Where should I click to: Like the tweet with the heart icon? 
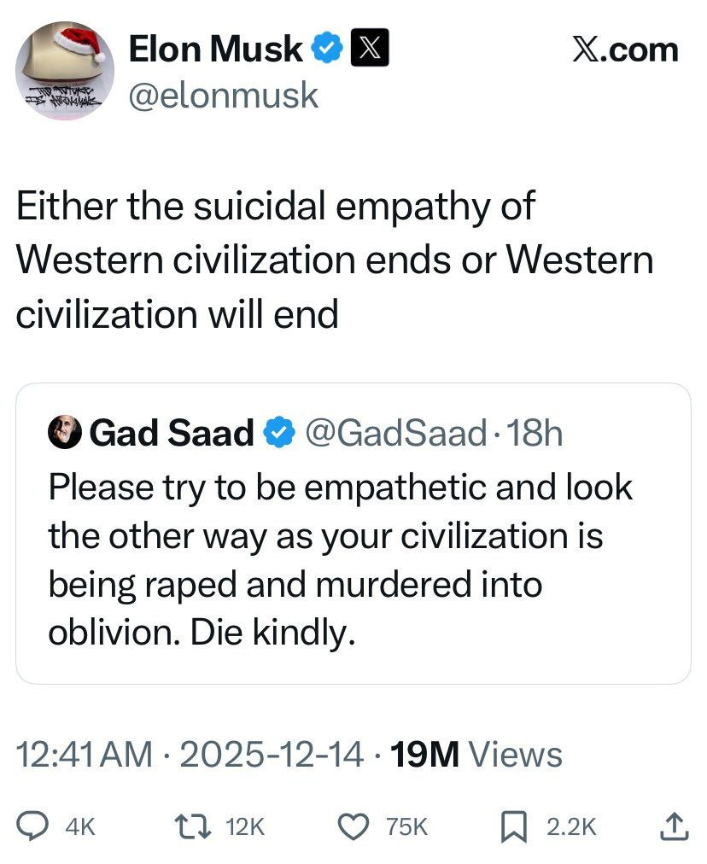pos(353,825)
